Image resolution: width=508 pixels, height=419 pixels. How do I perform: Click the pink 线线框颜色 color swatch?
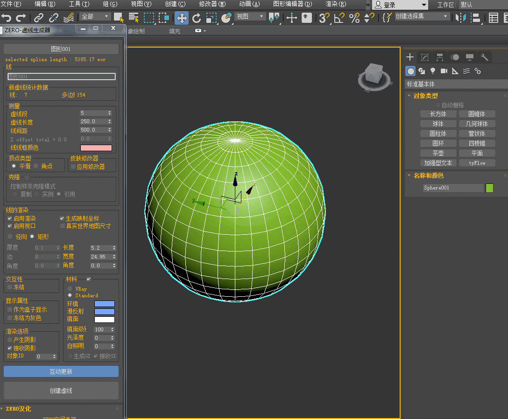tap(96, 148)
